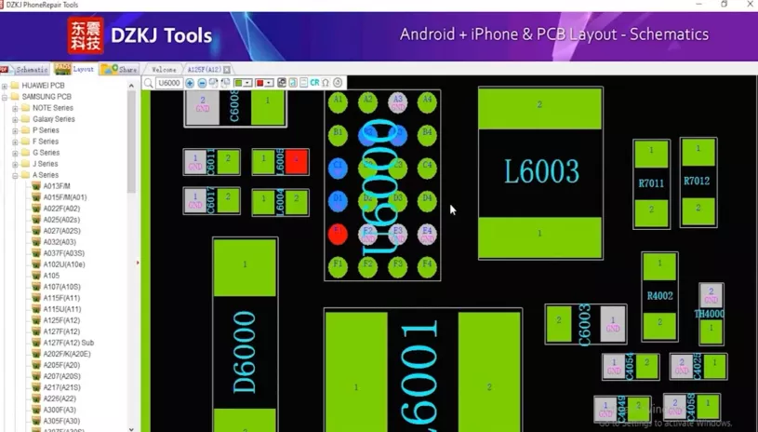Select the A125F(A12) document tab
This screenshot has width=758, height=432.
204,70
